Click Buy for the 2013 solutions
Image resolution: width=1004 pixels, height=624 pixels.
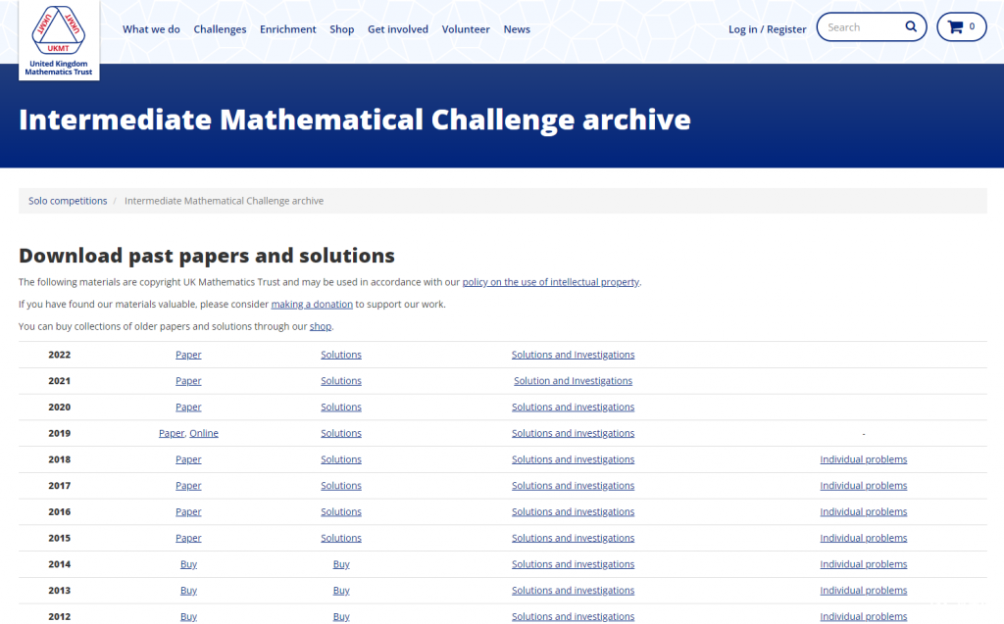[x=341, y=591]
